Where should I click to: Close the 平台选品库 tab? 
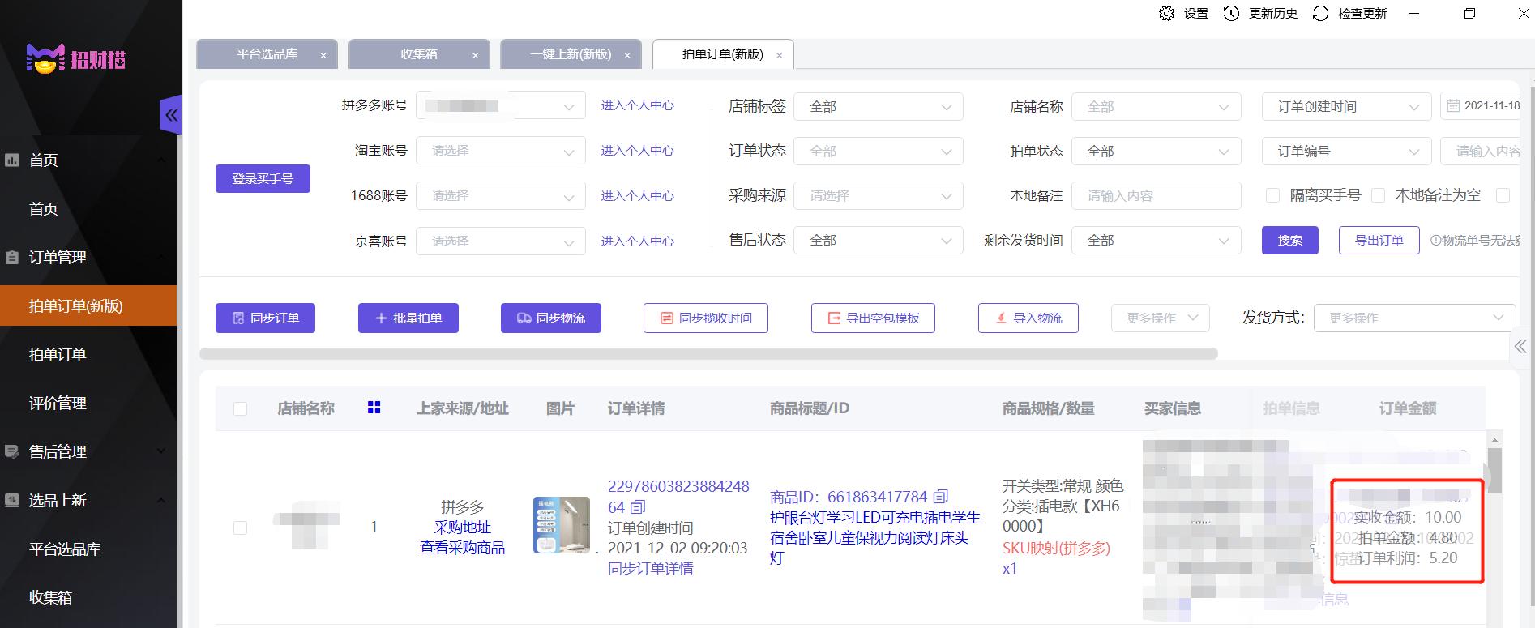(x=323, y=55)
